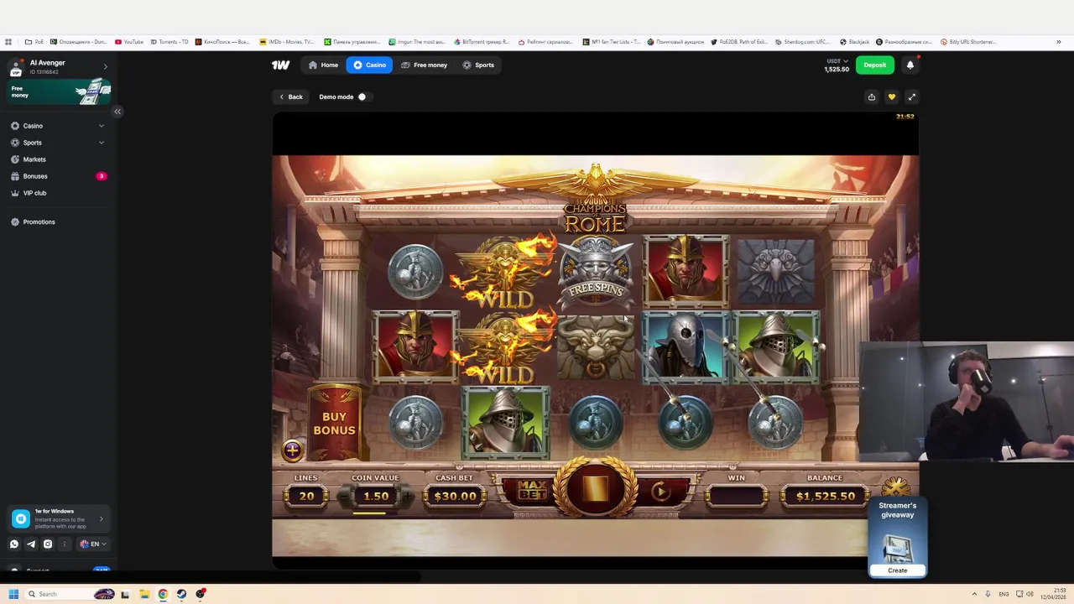Click the Buy Bonus banner
Image resolution: width=1074 pixels, height=604 pixels.
[x=334, y=424]
